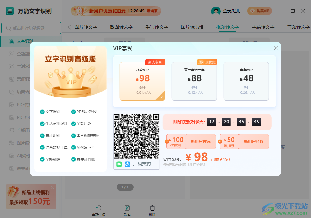Click the 全能翻译 sidebar icon

point(12,54)
